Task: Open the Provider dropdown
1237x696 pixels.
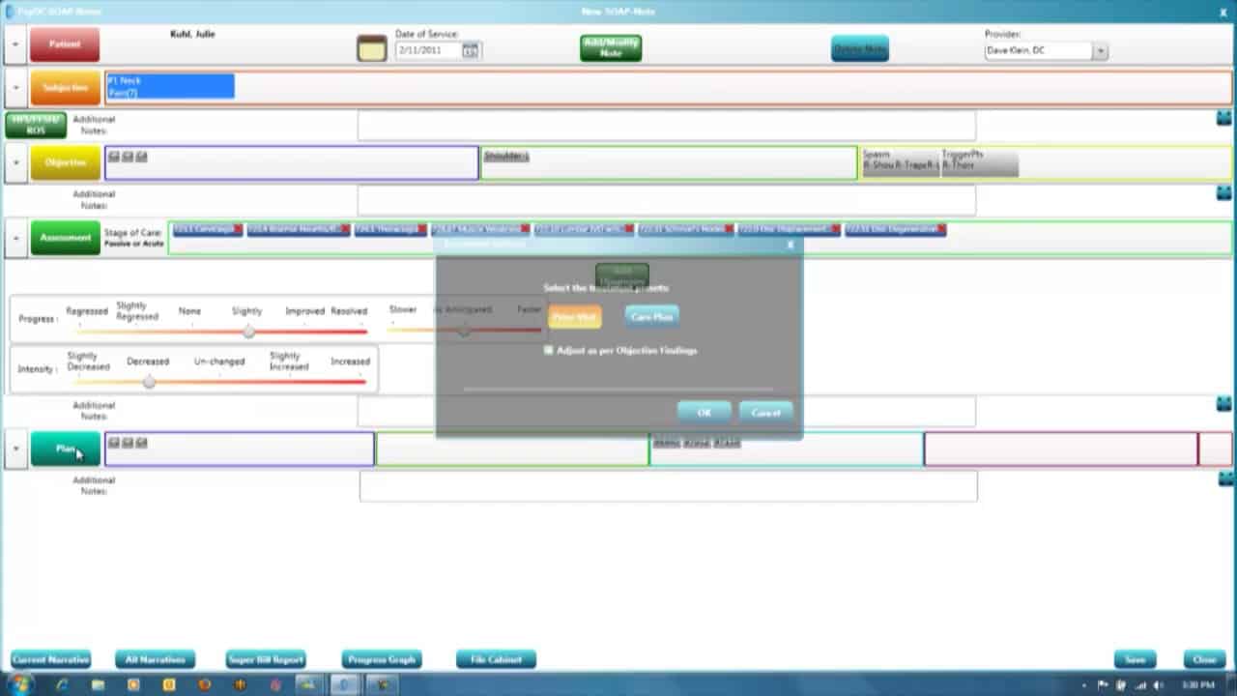Action: [1100, 51]
